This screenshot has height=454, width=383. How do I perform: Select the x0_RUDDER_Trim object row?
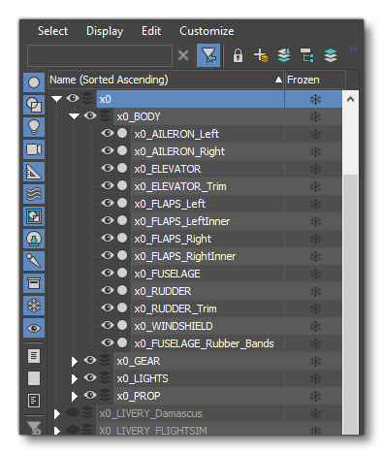pyautogui.click(x=207, y=308)
